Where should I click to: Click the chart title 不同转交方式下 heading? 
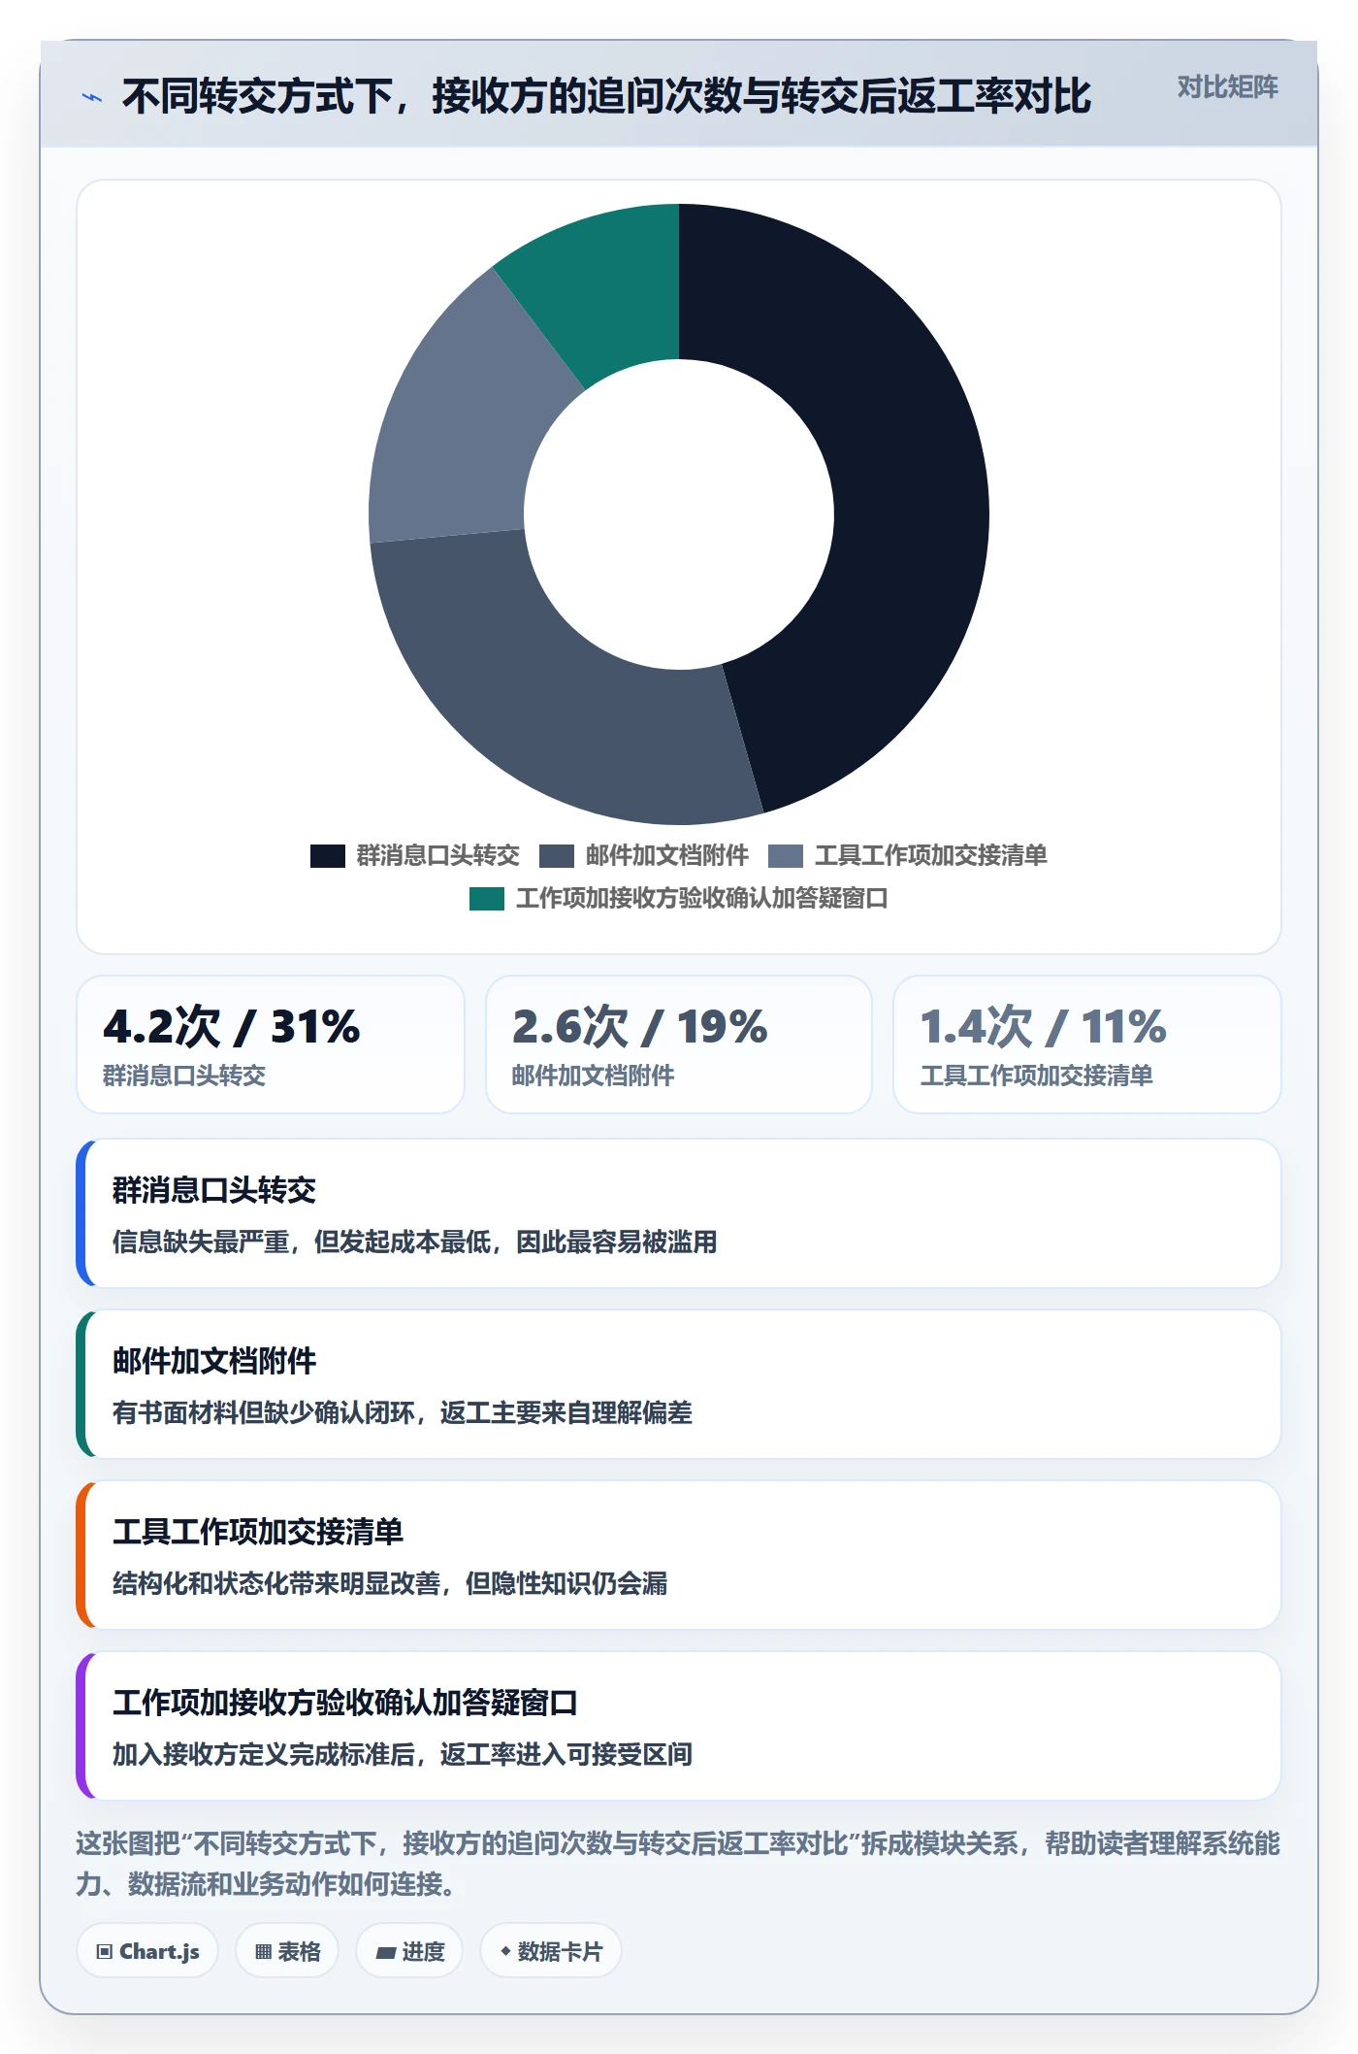[607, 97]
